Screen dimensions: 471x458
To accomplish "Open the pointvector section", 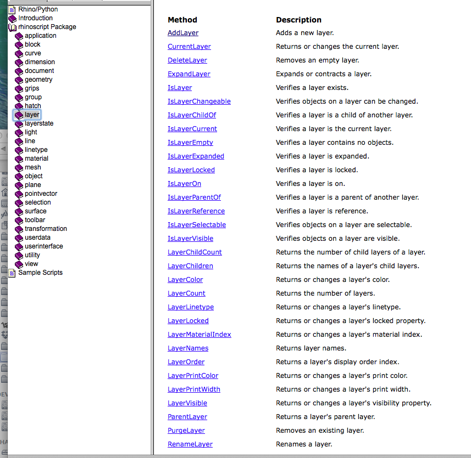I will point(41,194).
